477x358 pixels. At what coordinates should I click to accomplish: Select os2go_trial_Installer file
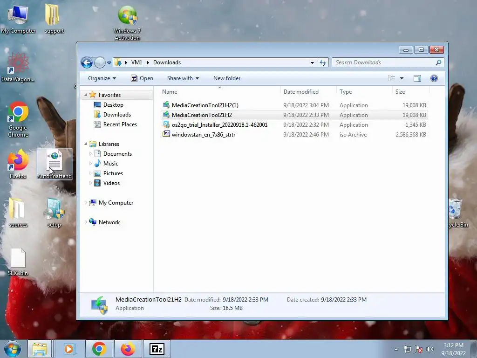tap(294, 125)
